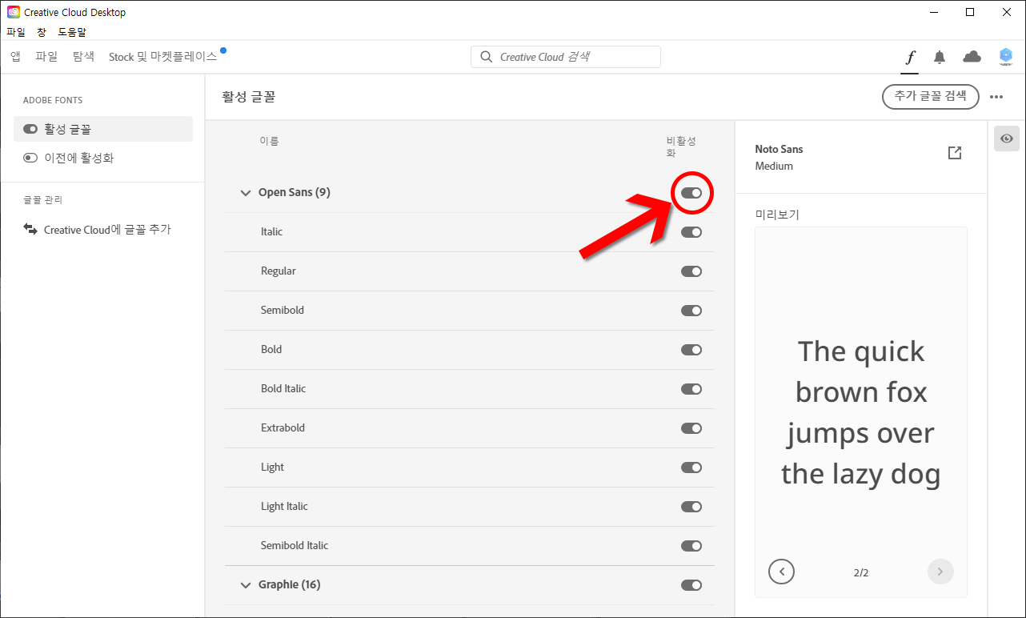Screen dimensions: 1026x618
Task: Open the 파일 menu in menu bar
Action: point(16,32)
